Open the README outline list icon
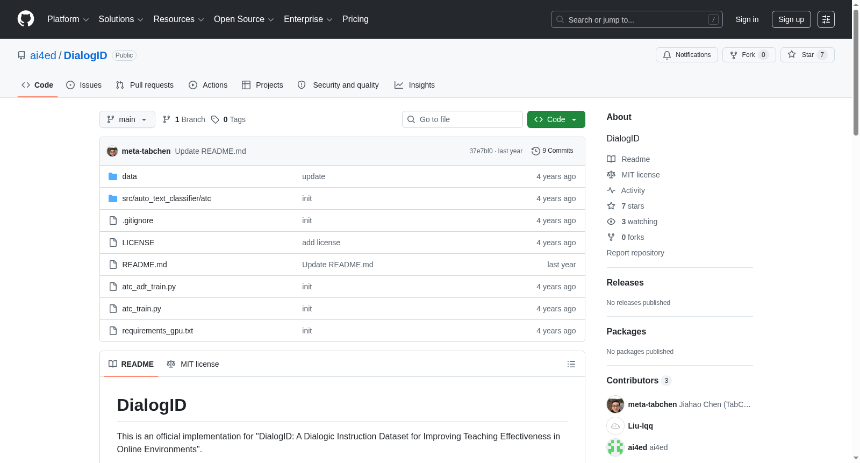860x463 pixels. pos(571,364)
